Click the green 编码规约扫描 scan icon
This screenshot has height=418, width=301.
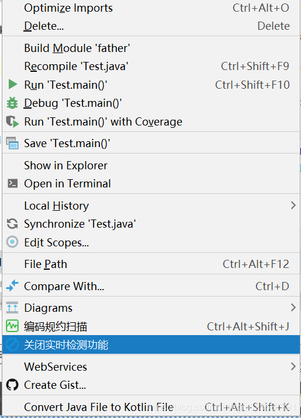pos(12,326)
